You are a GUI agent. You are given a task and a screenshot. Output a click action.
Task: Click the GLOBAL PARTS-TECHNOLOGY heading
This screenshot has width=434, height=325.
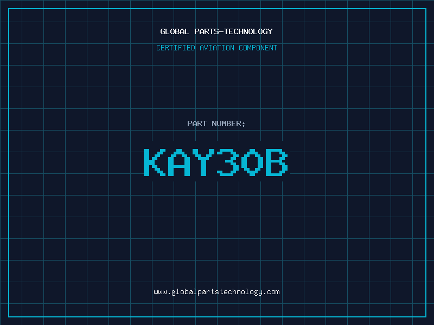216,31
